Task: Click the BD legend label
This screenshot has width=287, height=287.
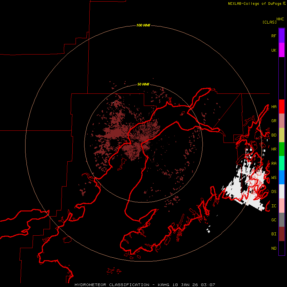Action: [274, 135]
